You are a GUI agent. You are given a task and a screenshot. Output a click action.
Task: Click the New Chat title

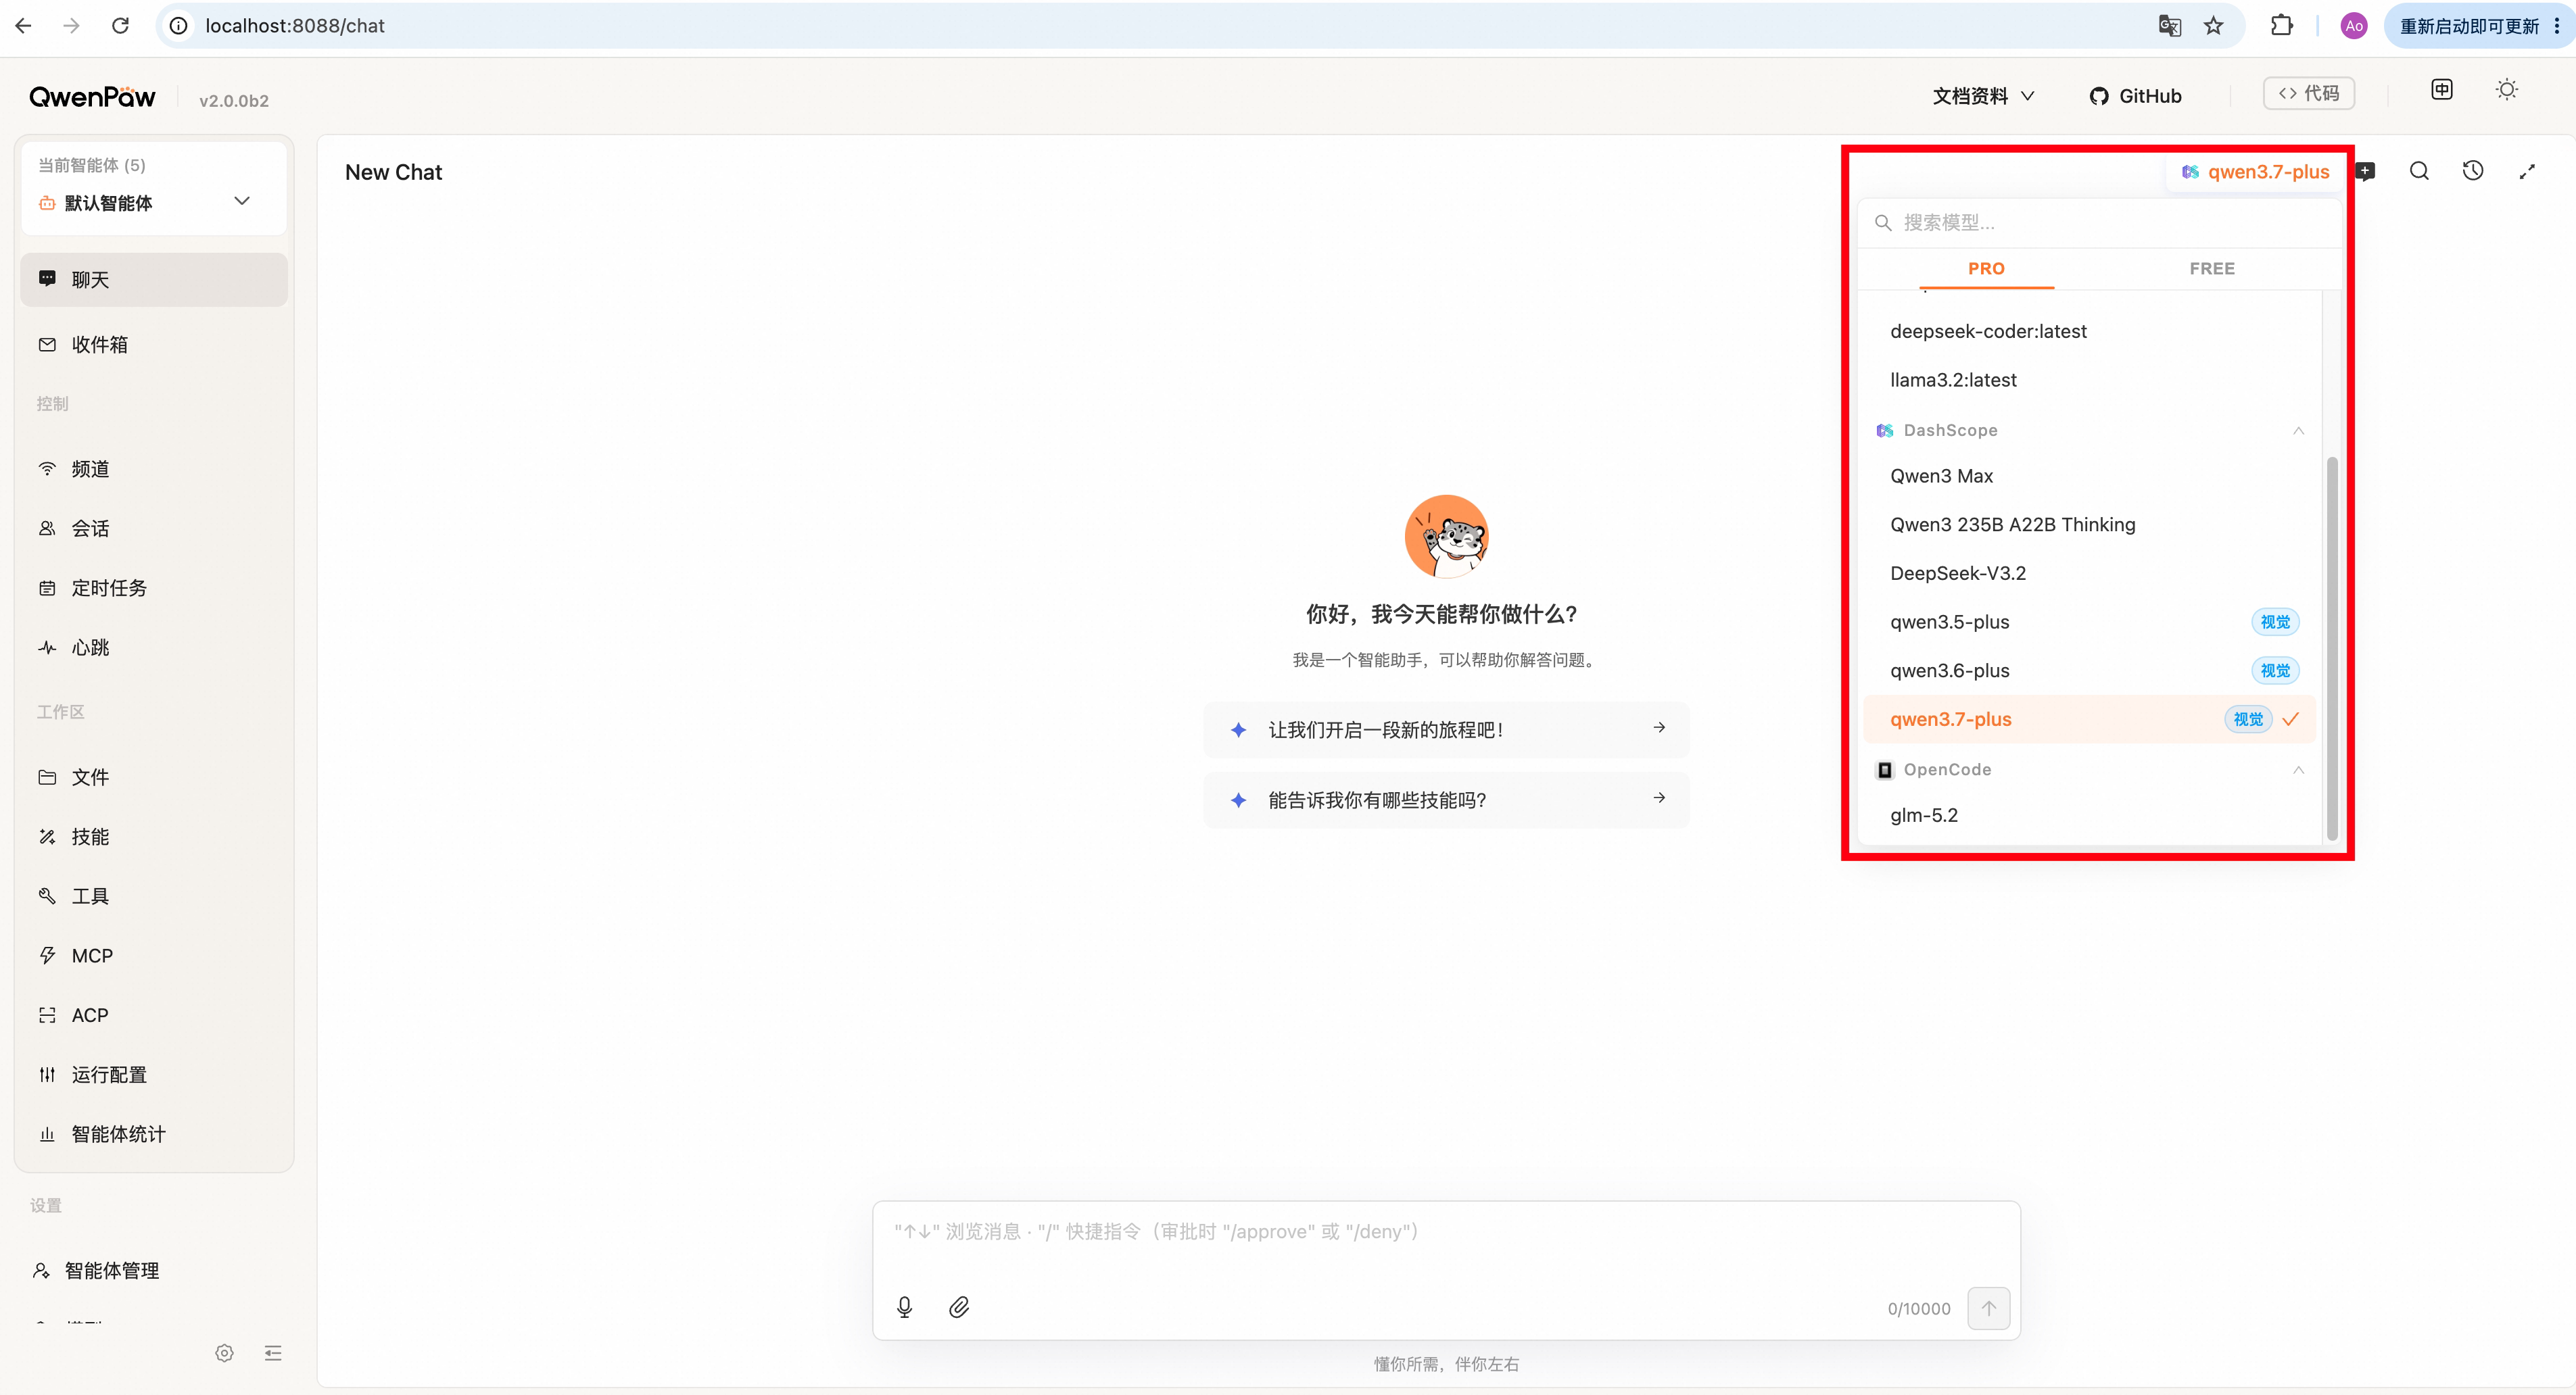click(x=393, y=172)
